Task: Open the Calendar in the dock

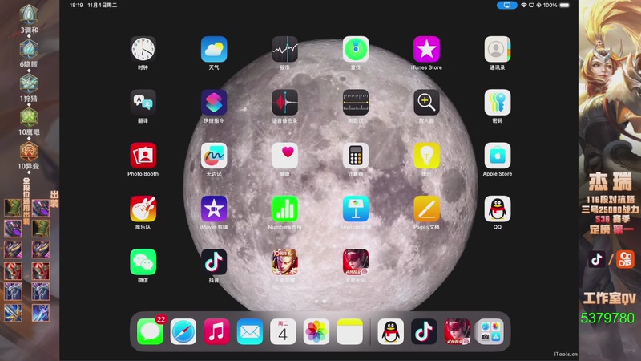Action: (x=283, y=331)
